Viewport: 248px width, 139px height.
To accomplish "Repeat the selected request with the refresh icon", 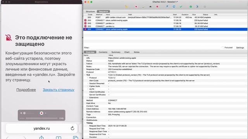I will (x=174, y=7).
